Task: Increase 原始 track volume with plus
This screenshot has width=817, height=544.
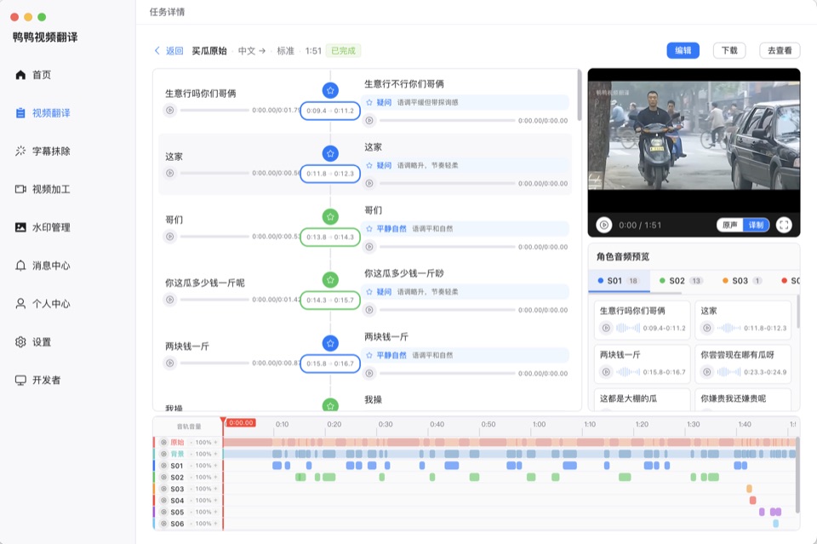Action: click(215, 442)
